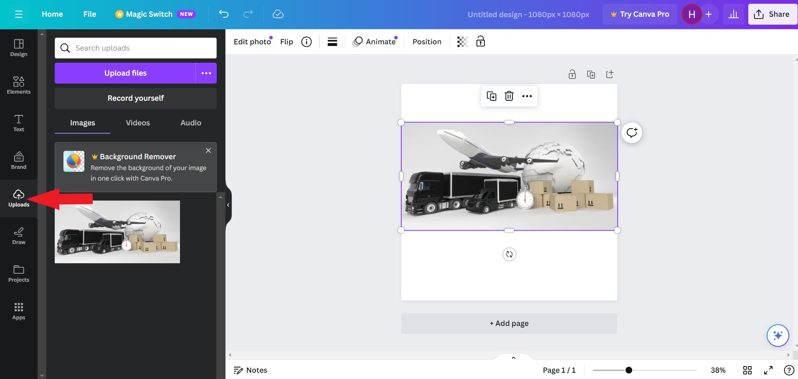Lock the page with the lock icon above canvas
Viewport: 798px width, 379px height.
pyautogui.click(x=572, y=74)
